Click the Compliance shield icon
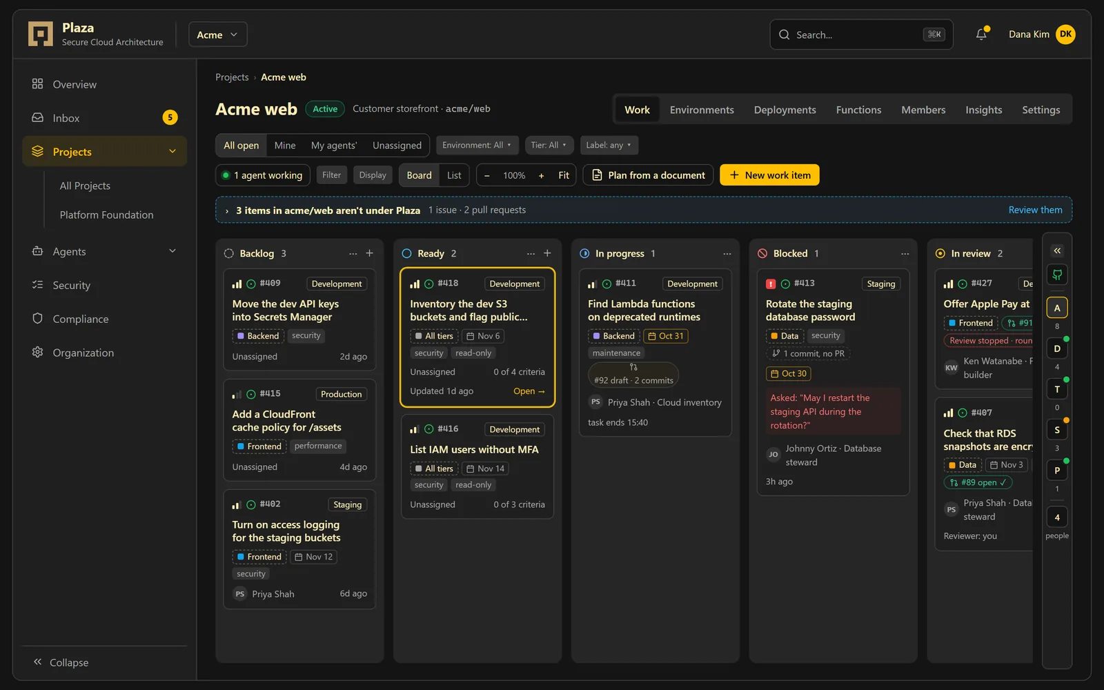 click(x=38, y=319)
